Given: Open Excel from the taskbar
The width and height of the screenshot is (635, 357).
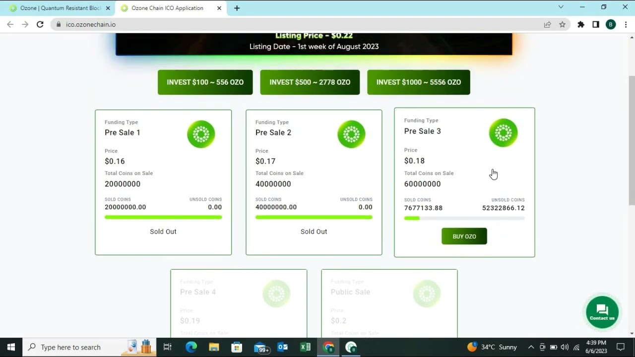Looking at the screenshot, I should coord(305,347).
